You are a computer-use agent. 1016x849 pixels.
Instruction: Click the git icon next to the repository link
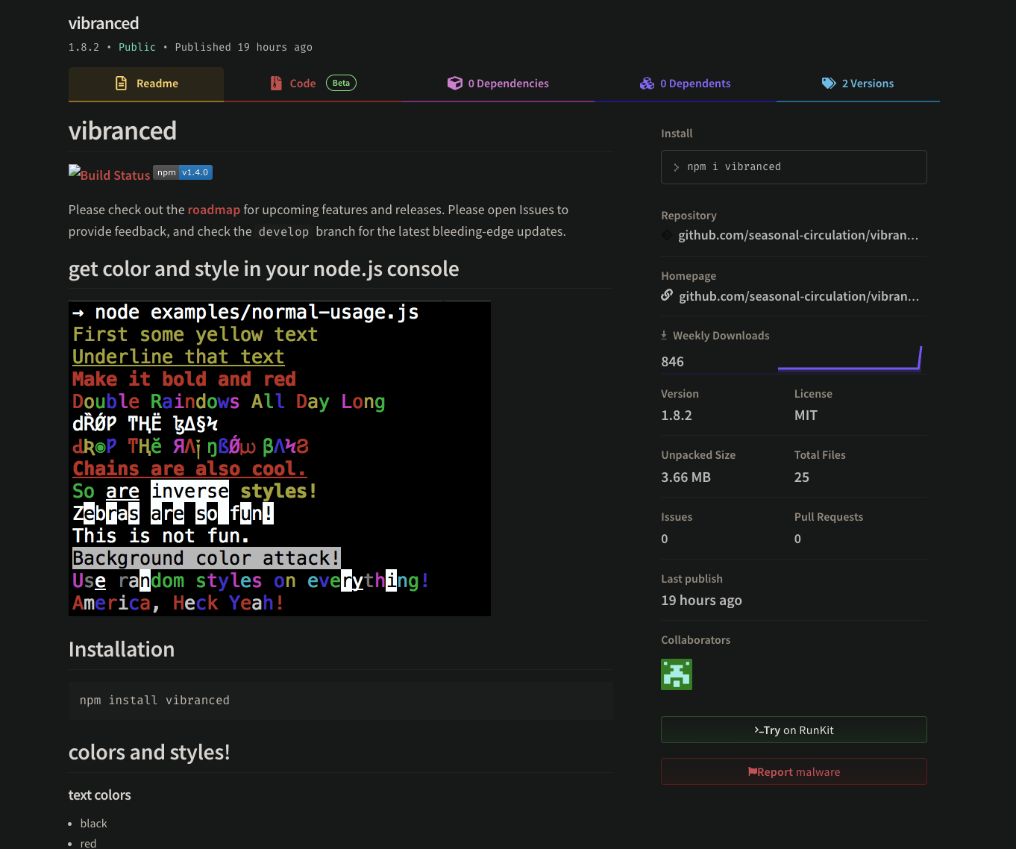666,235
